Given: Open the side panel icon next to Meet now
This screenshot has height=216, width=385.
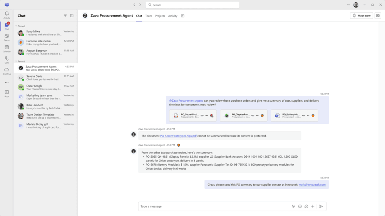Looking at the screenshot, I should point(378,16).
